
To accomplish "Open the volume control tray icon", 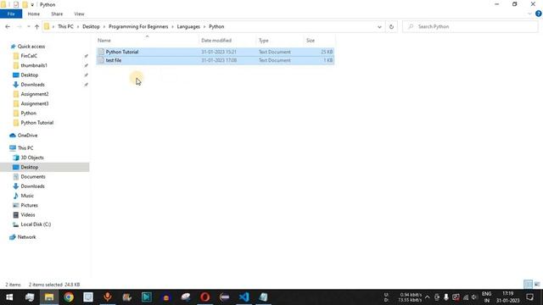I will 474,297.
